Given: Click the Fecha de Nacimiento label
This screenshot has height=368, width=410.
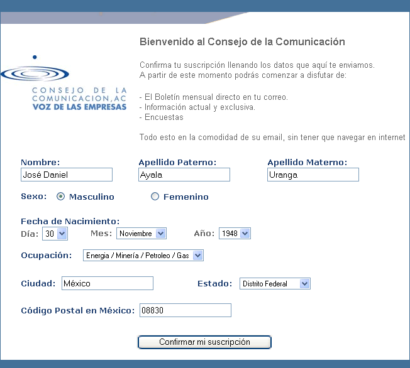Looking at the screenshot, I should click(70, 221).
